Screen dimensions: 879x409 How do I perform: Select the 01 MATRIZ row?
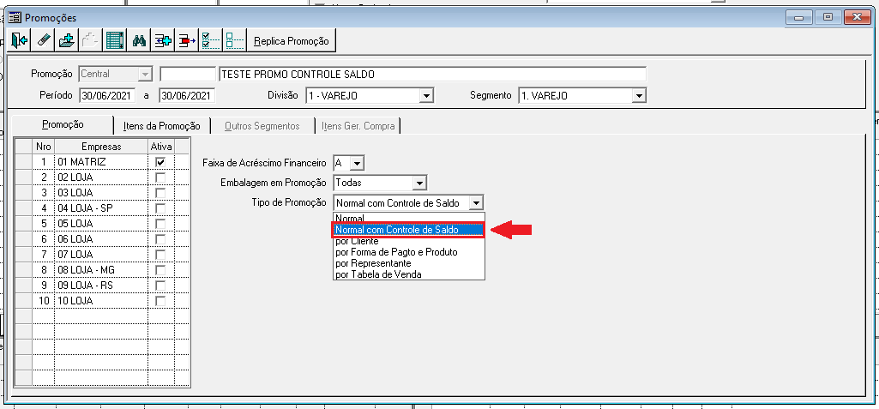tap(101, 162)
